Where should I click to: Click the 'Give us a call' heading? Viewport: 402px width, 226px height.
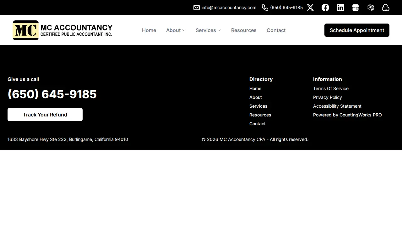23,79
